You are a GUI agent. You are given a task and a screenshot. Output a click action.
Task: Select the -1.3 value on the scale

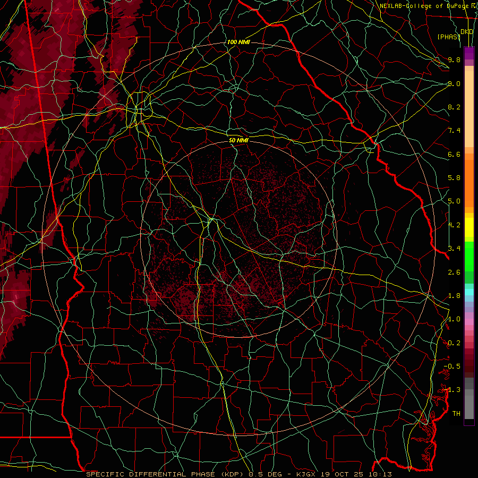coord(452,390)
